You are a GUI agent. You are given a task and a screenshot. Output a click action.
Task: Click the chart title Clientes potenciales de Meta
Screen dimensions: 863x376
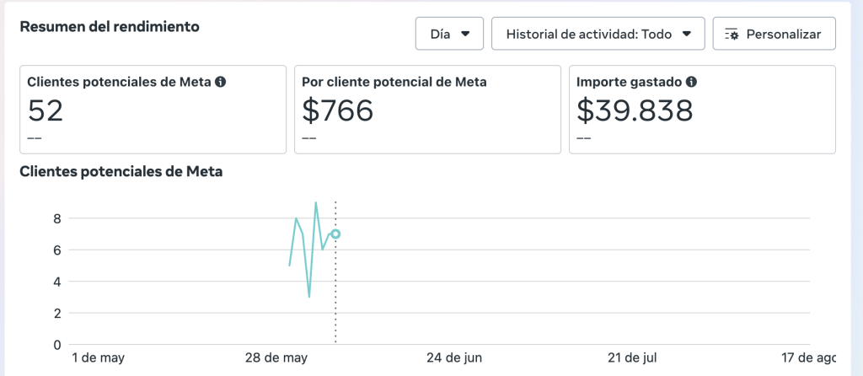tap(121, 172)
